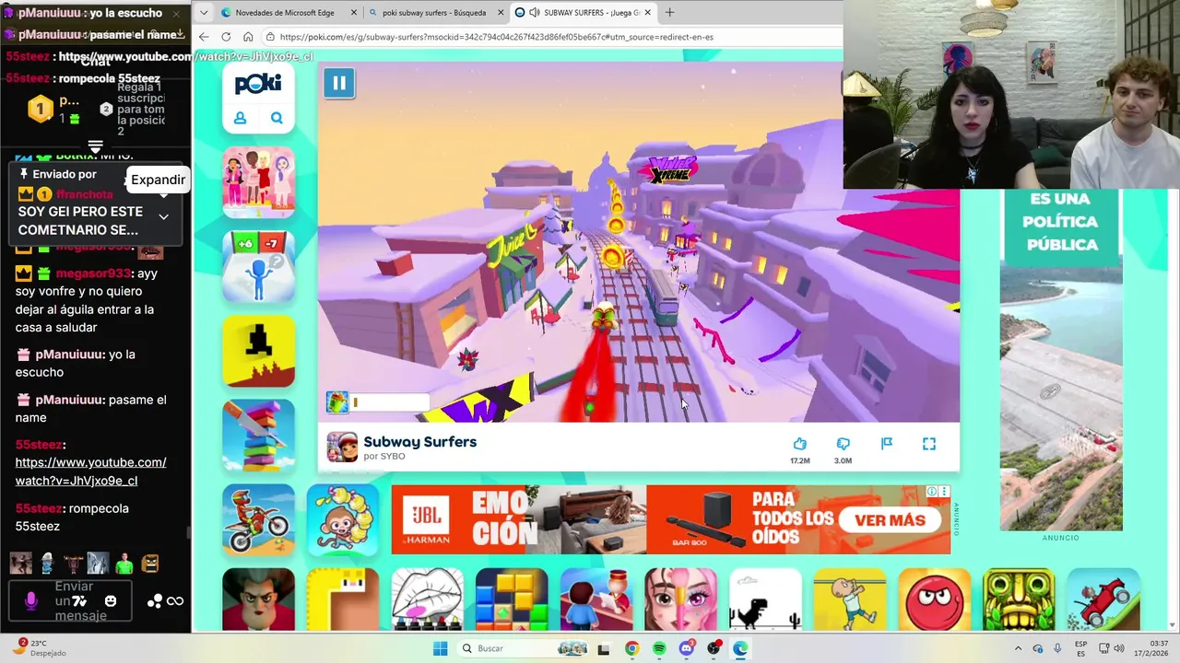Click the Poki logo
1180x663 pixels.
[x=258, y=84]
